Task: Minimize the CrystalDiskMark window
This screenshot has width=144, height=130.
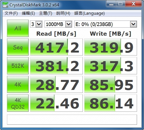Action: click(111, 4)
